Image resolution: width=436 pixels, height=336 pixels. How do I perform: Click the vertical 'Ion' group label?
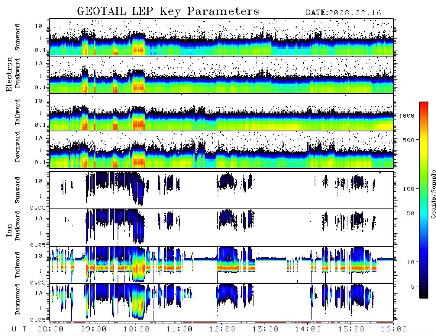point(9,230)
